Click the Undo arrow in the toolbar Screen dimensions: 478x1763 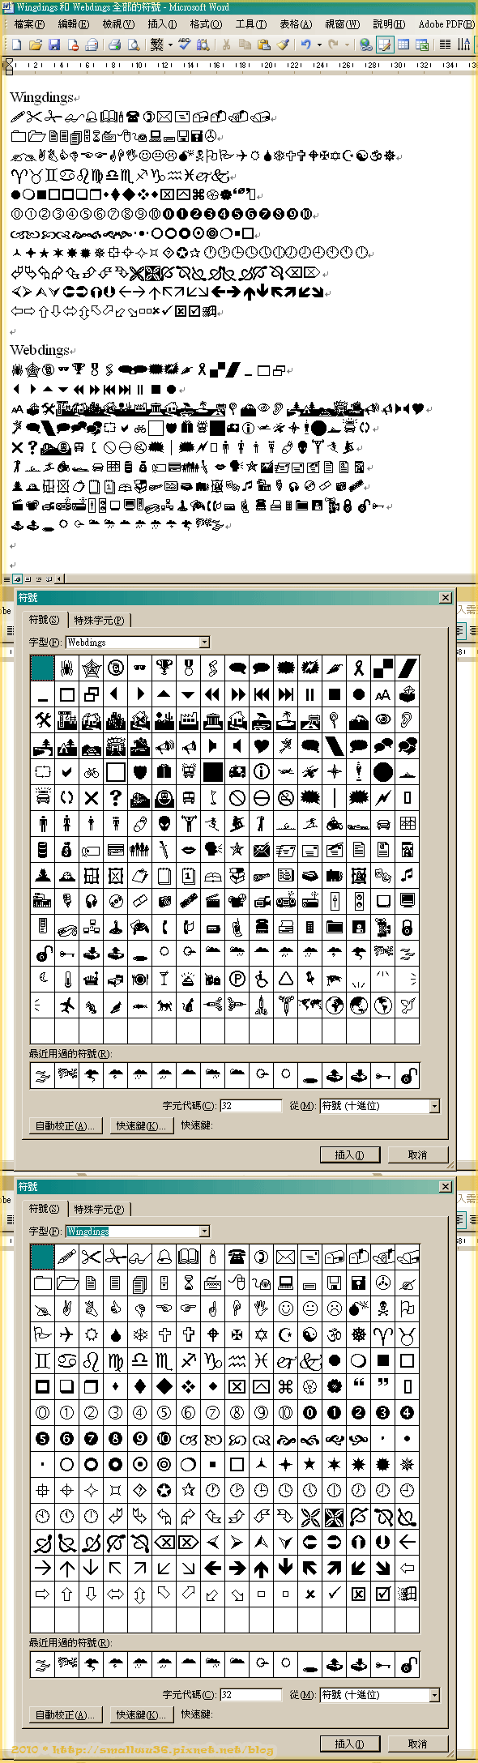(x=306, y=45)
